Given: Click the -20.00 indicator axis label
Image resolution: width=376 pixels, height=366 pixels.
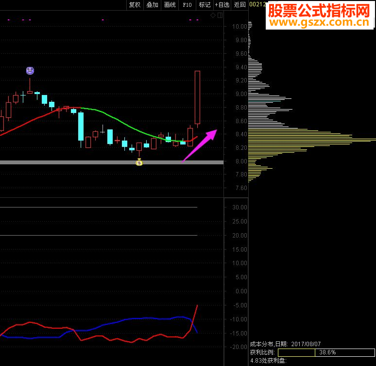Looking at the screenshot, I should (x=239, y=347).
